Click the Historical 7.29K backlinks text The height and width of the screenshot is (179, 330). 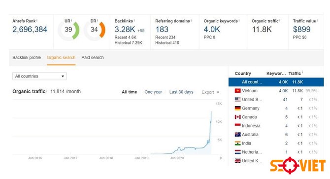click(129, 43)
